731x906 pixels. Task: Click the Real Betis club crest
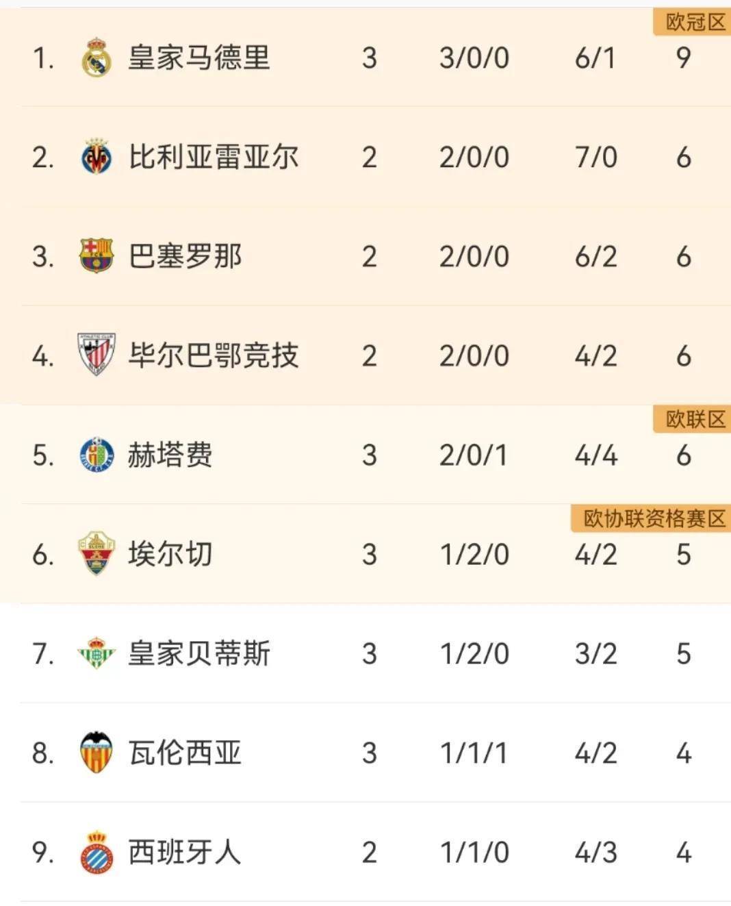[97, 653]
